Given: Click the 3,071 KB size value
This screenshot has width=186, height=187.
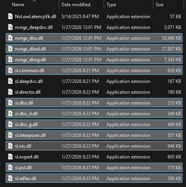Looking at the screenshot, I should click(x=173, y=27).
